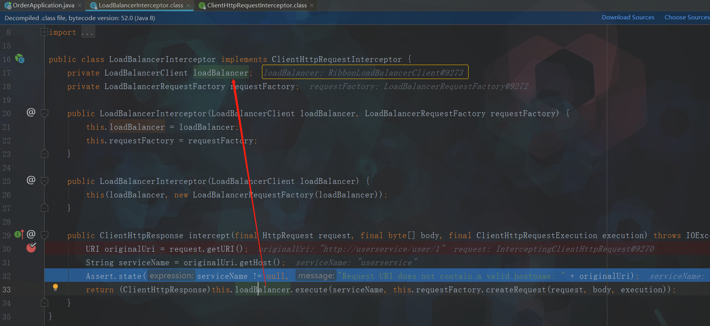Close the ClientHttpRequestInterceptor.class tab
This screenshot has height=326, width=710.
(312, 5)
